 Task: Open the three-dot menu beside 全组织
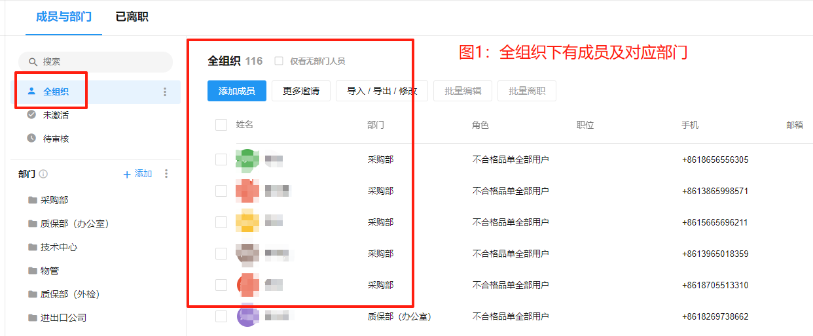pyautogui.click(x=165, y=92)
